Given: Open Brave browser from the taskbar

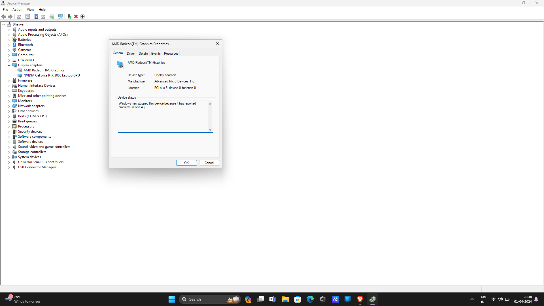Looking at the screenshot, I should click(x=360, y=299).
